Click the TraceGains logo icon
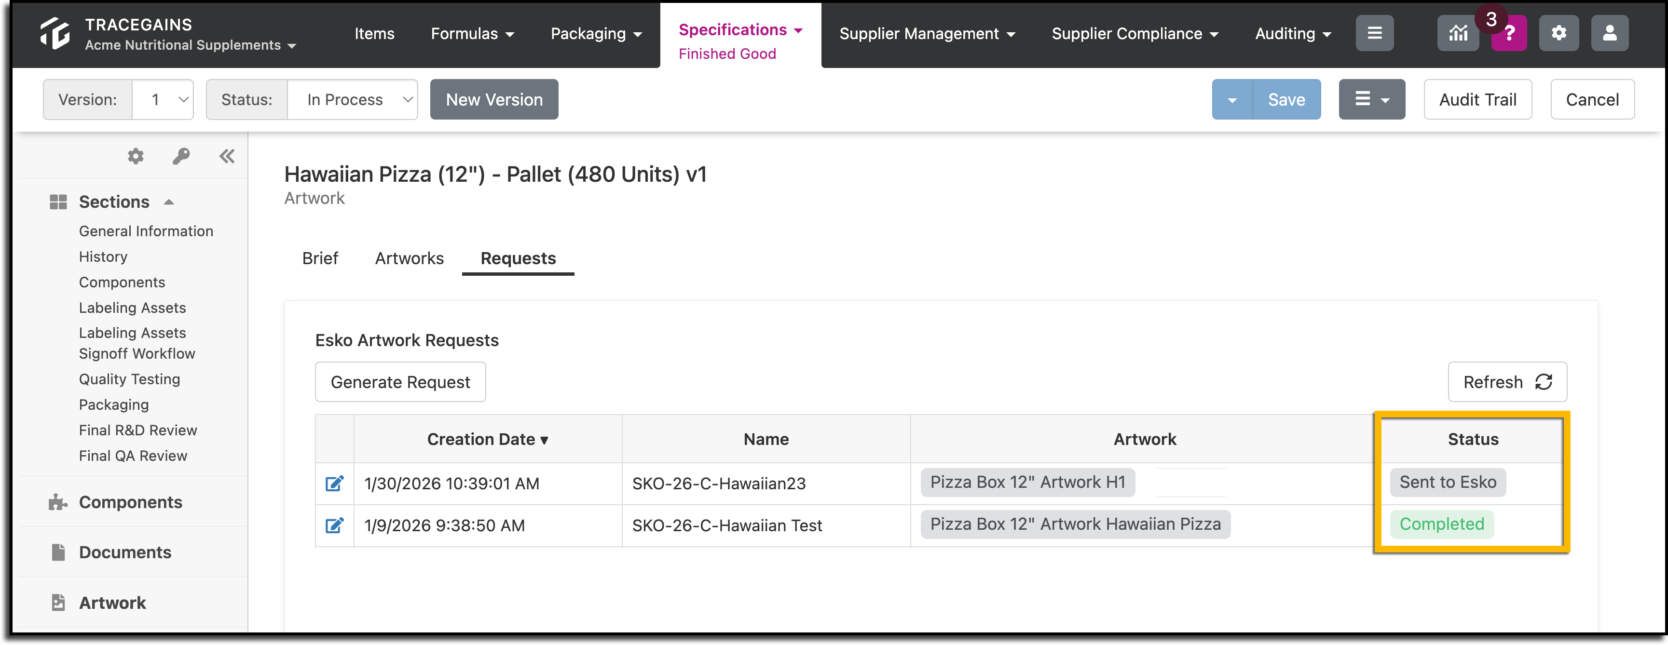 click(x=55, y=33)
